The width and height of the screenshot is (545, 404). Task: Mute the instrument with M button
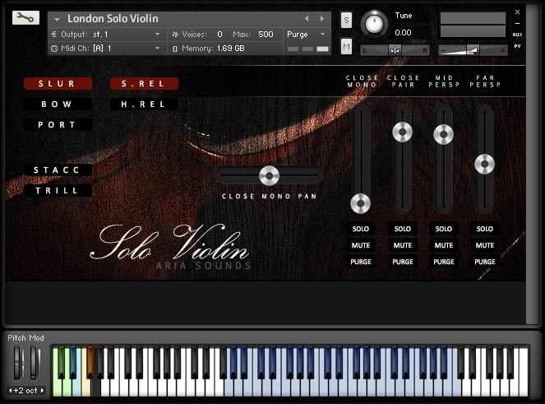[x=346, y=46]
